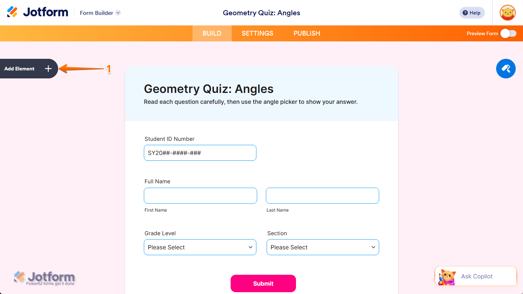Open the Section dropdown
Screen dimensions: 523x294
(323, 247)
